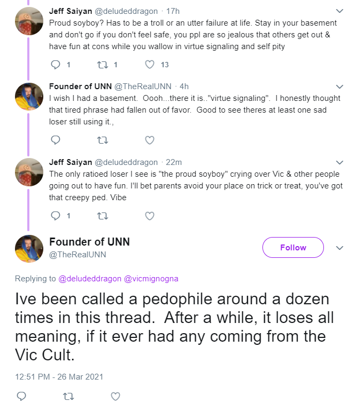Like the tweet with 13 likes
The width and height of the screenshot is (356, 410).
(150, 65)
